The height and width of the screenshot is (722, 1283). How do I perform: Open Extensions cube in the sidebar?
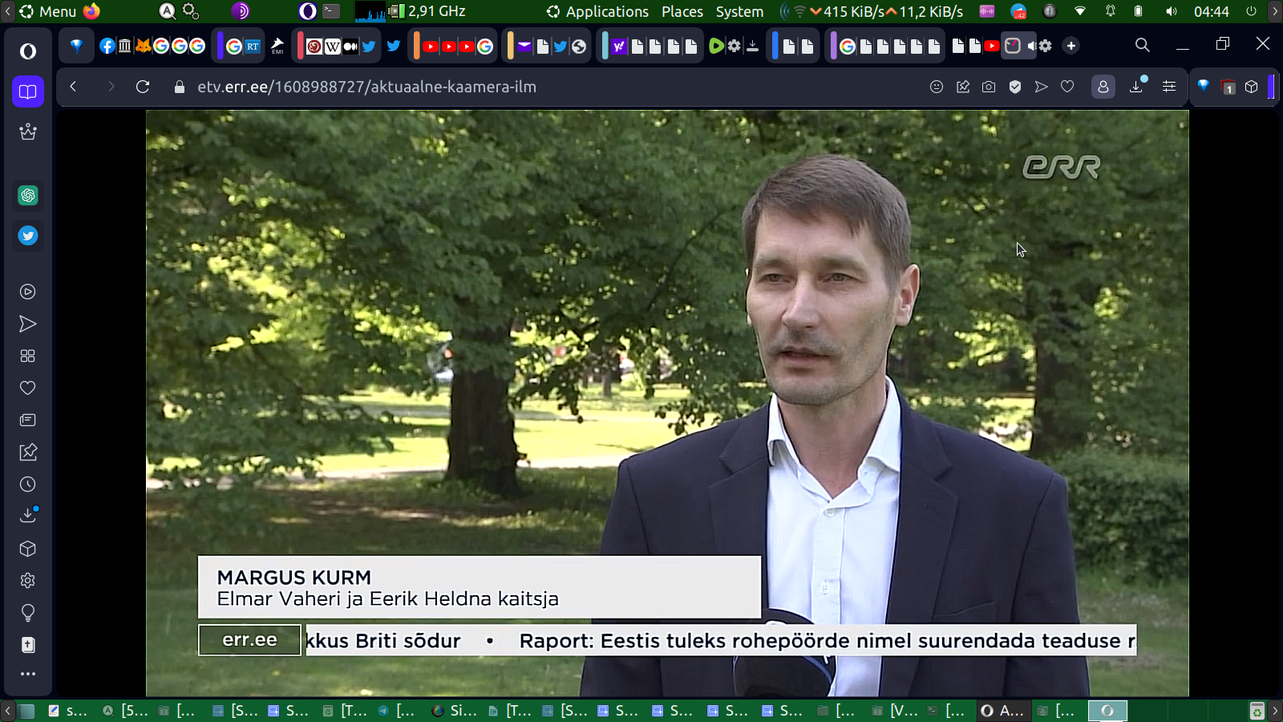(28, 549)
